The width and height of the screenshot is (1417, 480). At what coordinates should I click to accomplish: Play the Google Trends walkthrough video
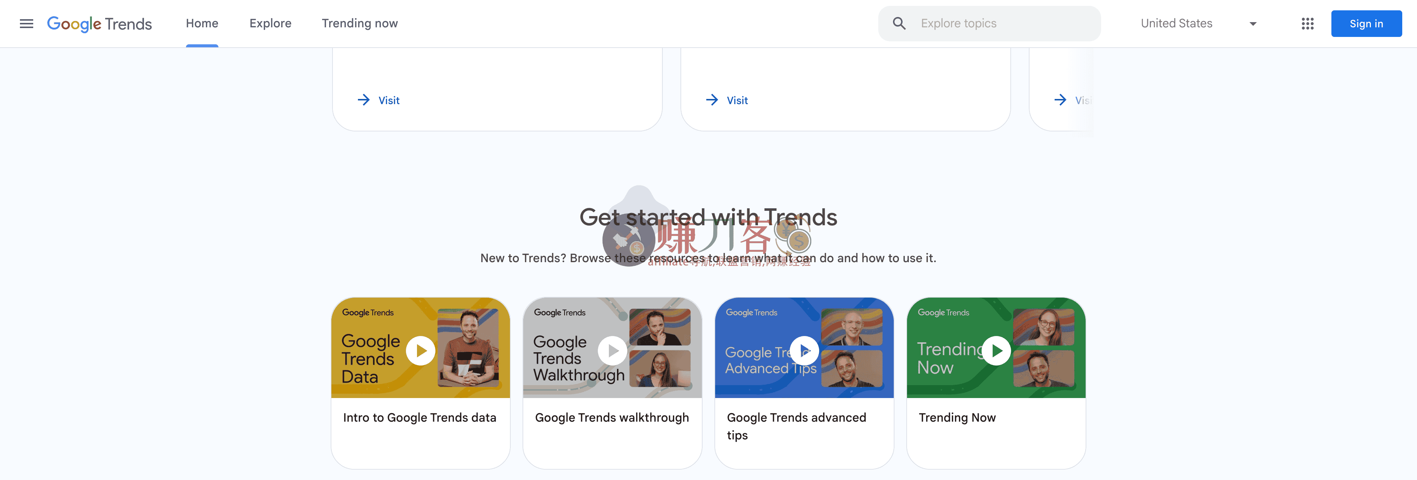tap(612, 350)
